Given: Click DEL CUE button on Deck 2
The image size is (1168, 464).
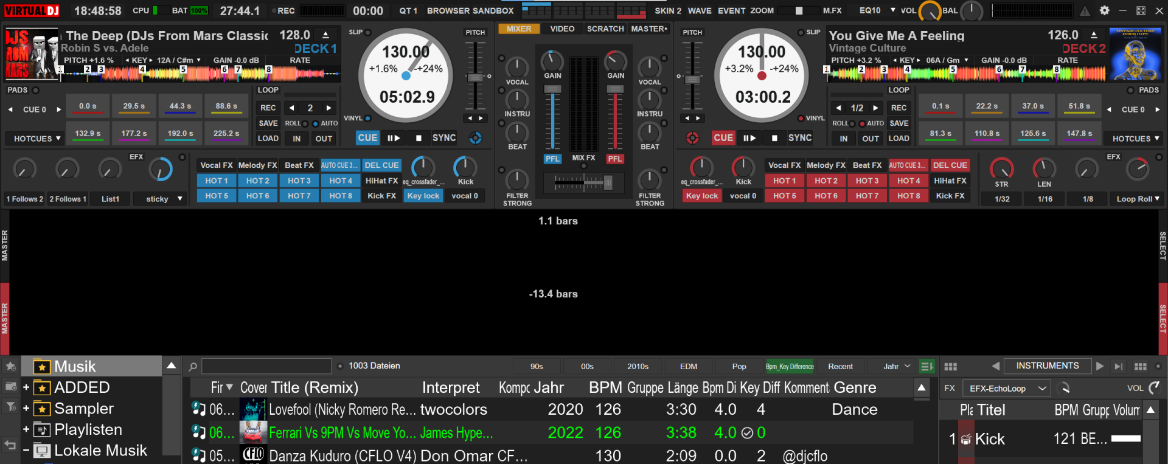Looking at the screenshot, I should pyautogui.click(x=950, y=165).
